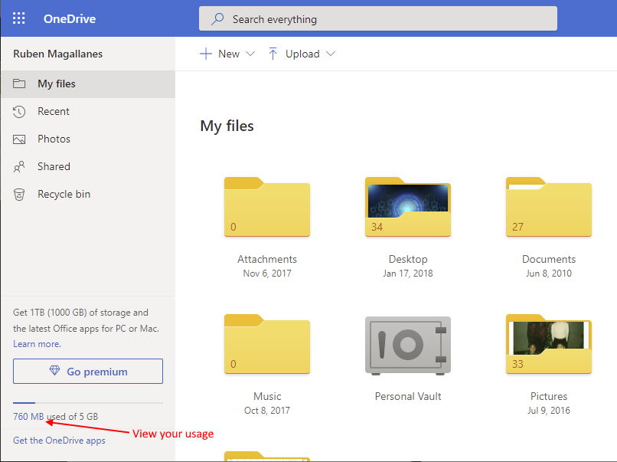Click 760 MB used of 5 GB link
Screen dimensions: 617x462
pyautogui.click(x=55, y=416)
